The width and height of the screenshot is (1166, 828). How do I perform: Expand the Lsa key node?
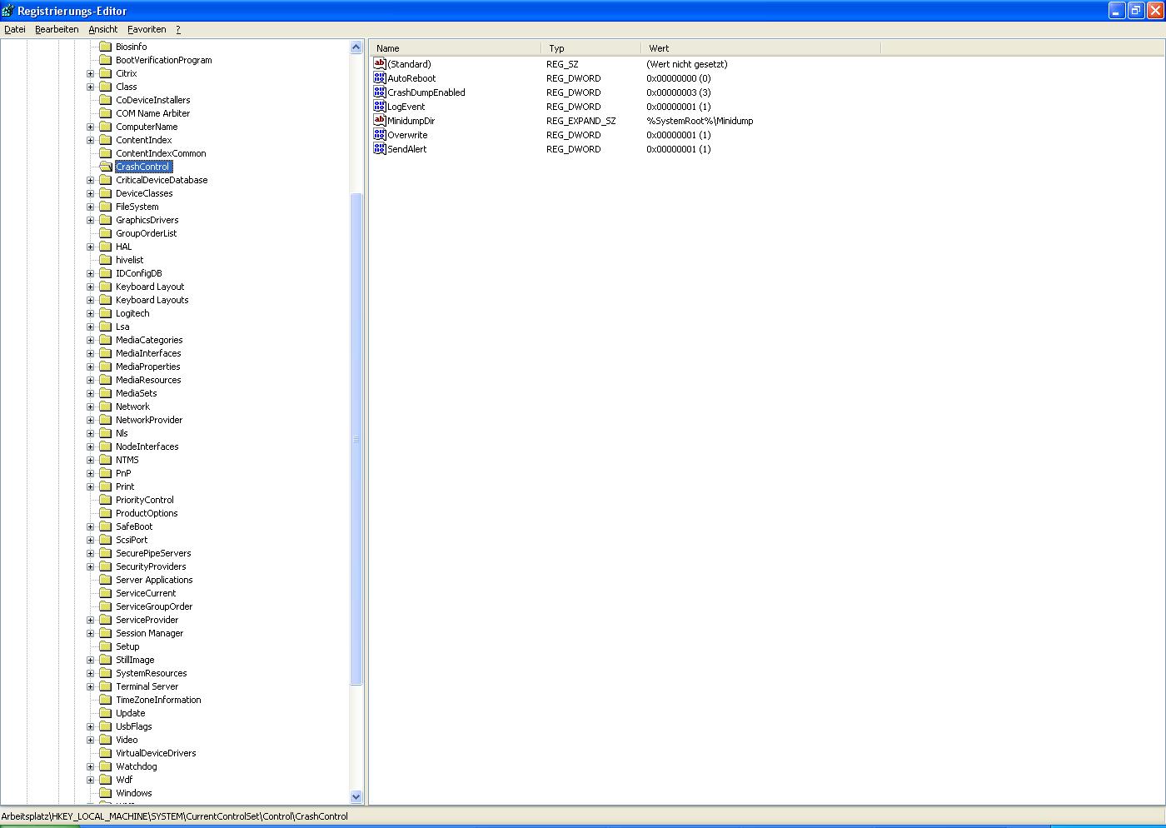click(91, 327)
